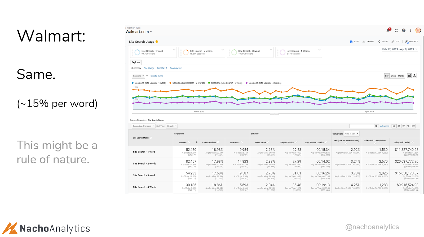Show help for the Sessions column
The width and height of the screenshot is (424, 237).
coord(189,142)
